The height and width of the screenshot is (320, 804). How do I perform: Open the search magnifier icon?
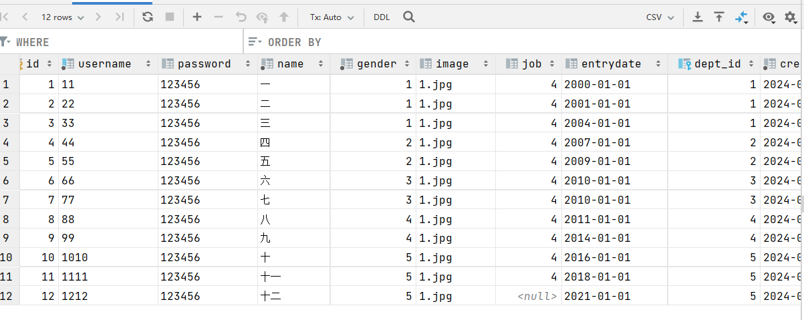(x=409, y=17)
